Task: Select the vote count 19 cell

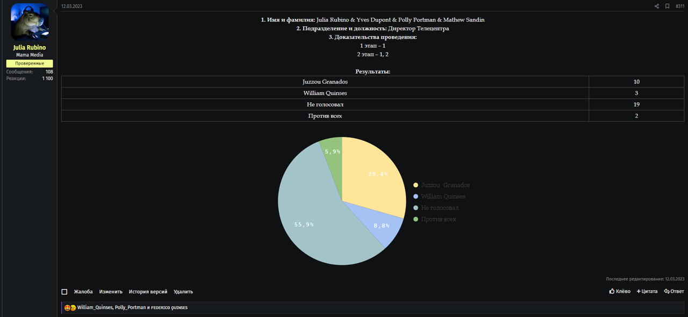Action: (x=636, y=104)
